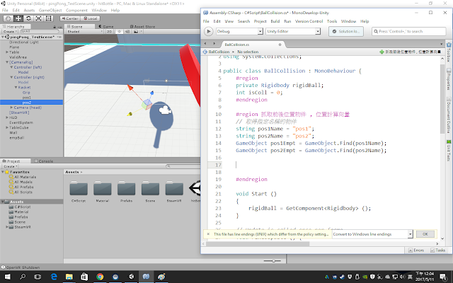Navigate forward with the editor right arrow
Image resolution: width=453 pixels, height=283 pixels.
(x=214, y=44)
